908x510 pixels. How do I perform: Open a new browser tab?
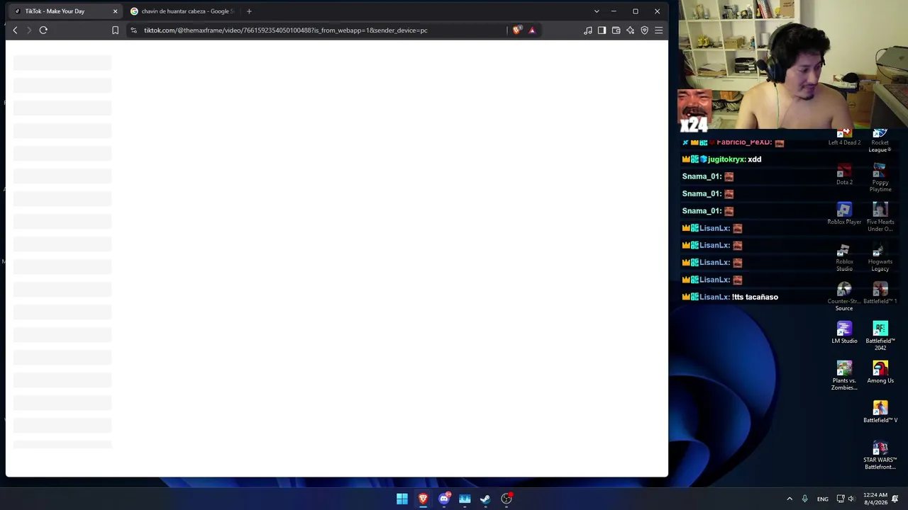click(x=249, y=11)
